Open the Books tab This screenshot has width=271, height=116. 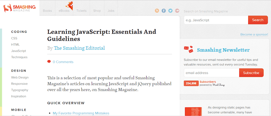point(47,11)
